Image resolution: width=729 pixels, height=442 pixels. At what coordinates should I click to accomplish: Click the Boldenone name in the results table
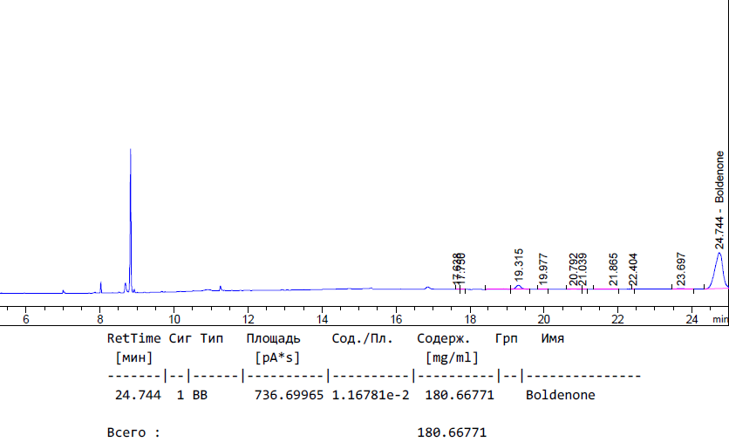561,395
